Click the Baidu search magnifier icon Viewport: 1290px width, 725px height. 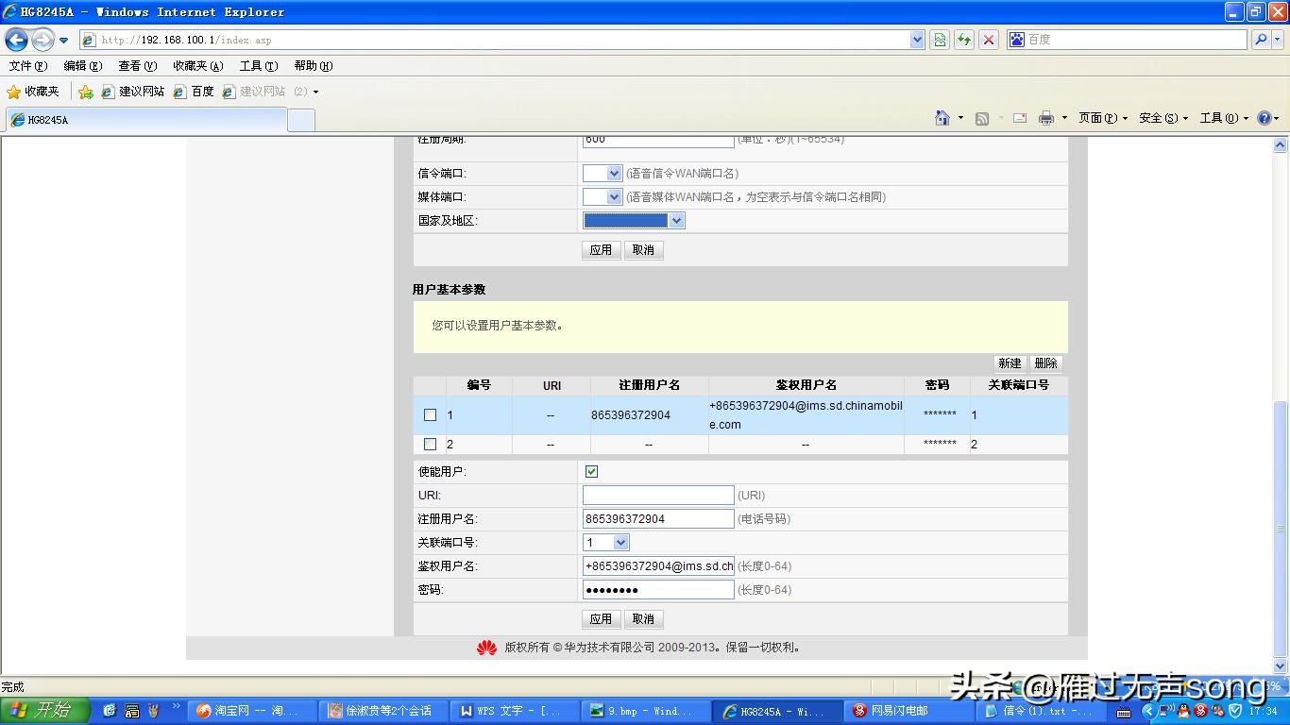1259,40
